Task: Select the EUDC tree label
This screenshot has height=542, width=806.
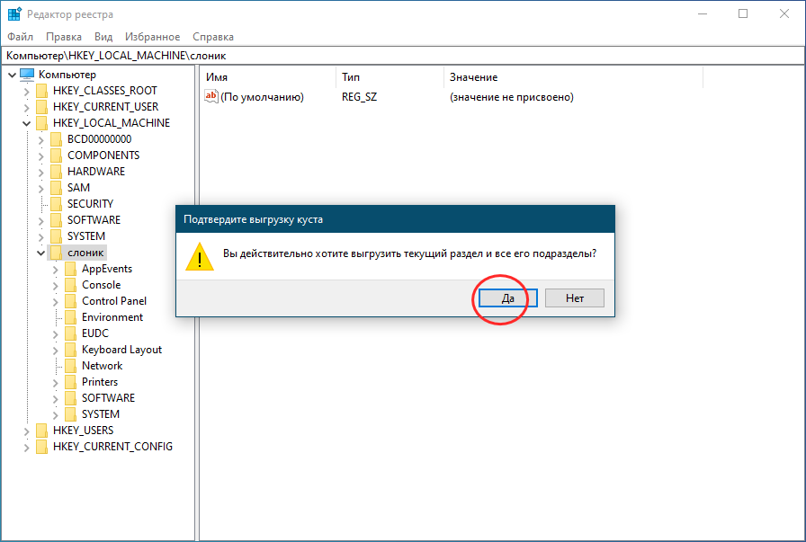Action: (95, 333)
